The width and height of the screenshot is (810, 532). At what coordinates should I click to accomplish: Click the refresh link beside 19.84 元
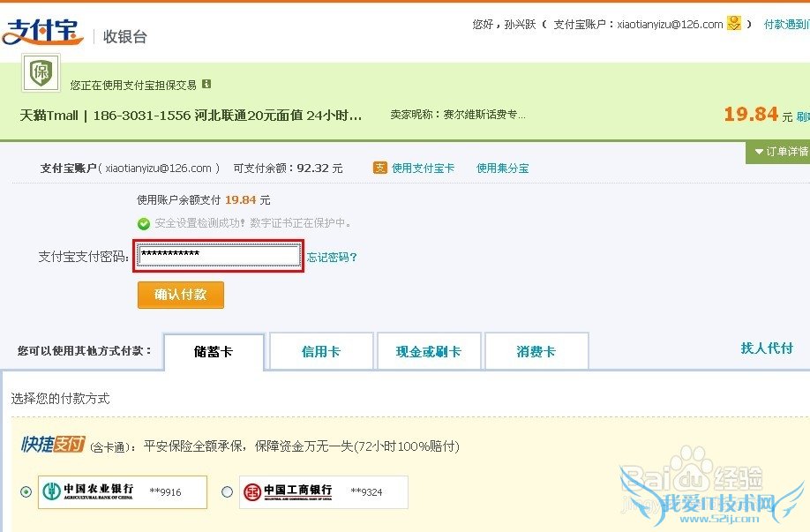tap(803, 116)
